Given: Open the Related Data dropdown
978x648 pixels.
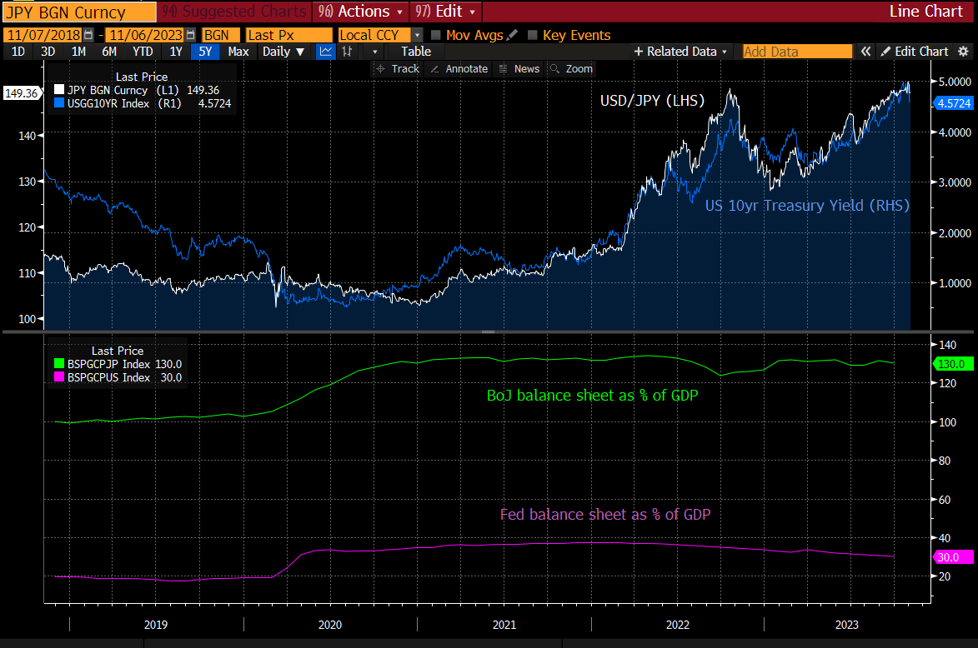Looking at the screenshot, I should 680,52.
